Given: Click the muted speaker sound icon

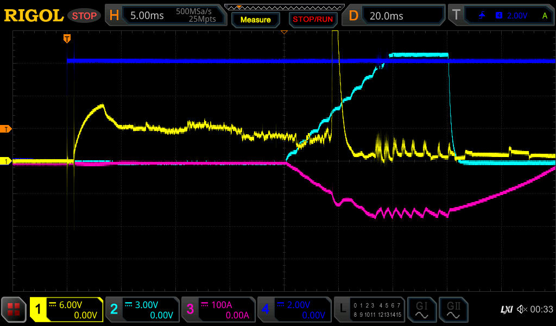Looking at the screenshot, I should tap(522, 310).
